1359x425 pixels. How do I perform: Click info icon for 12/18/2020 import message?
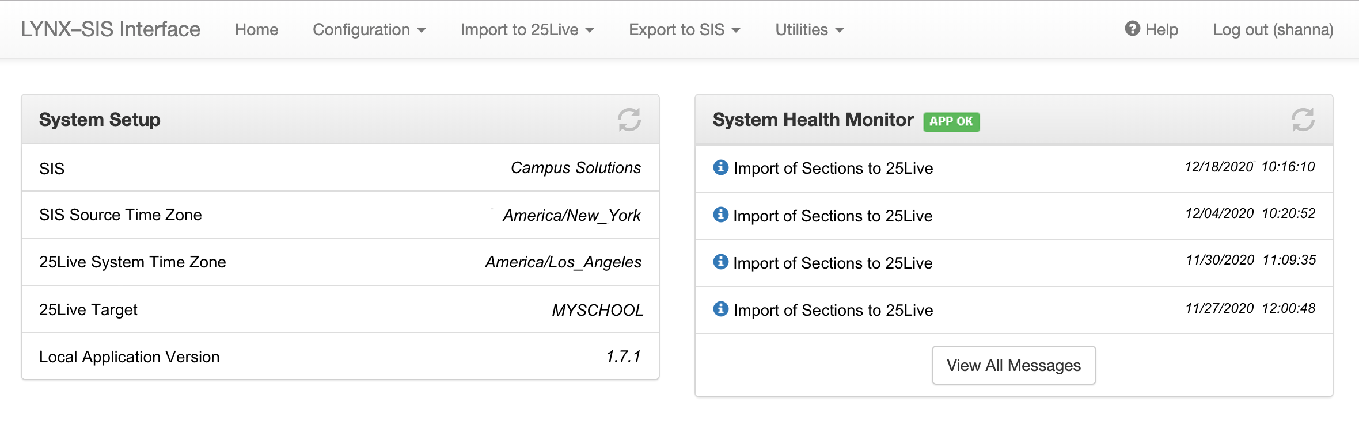pyautogui.click(x=720, y=167)
